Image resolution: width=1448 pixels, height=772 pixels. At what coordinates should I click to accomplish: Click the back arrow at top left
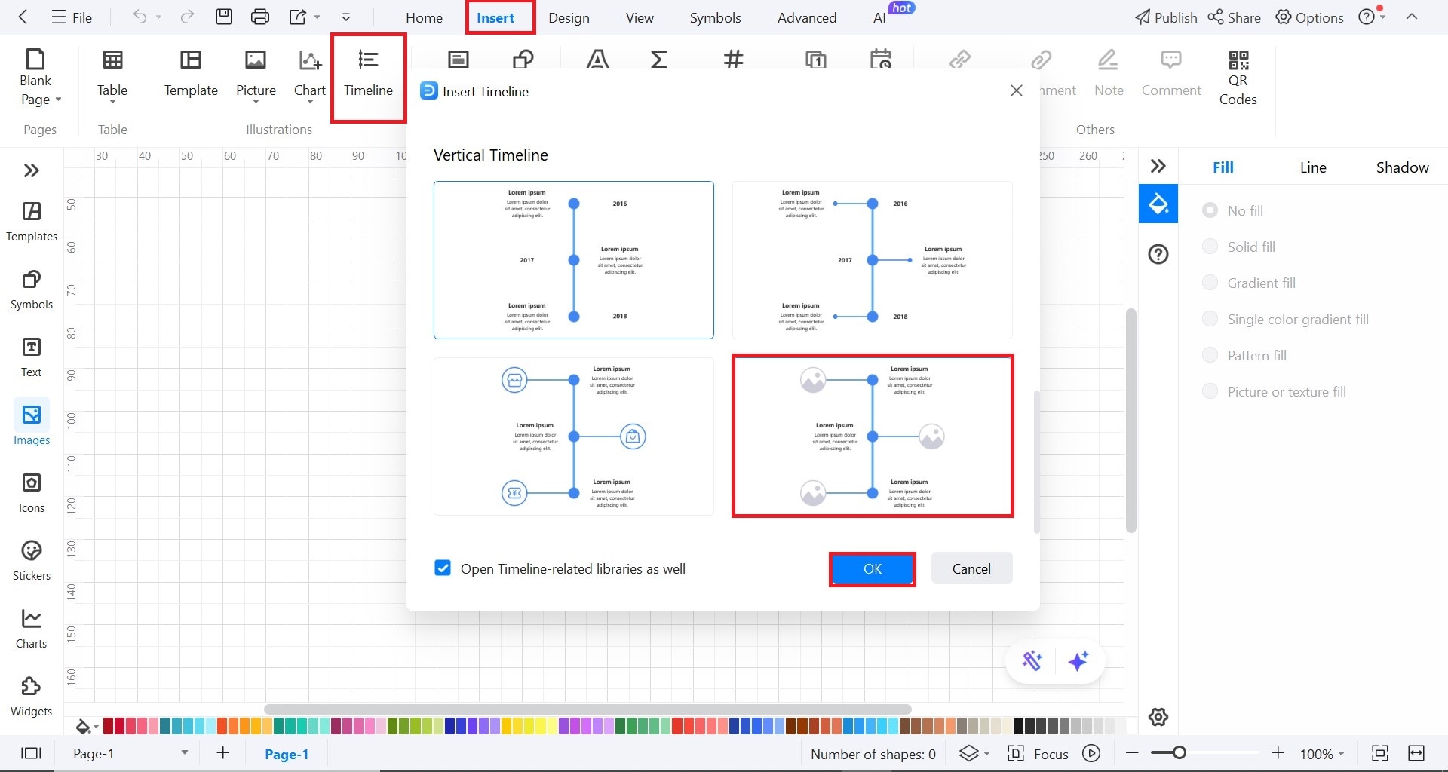23,17
